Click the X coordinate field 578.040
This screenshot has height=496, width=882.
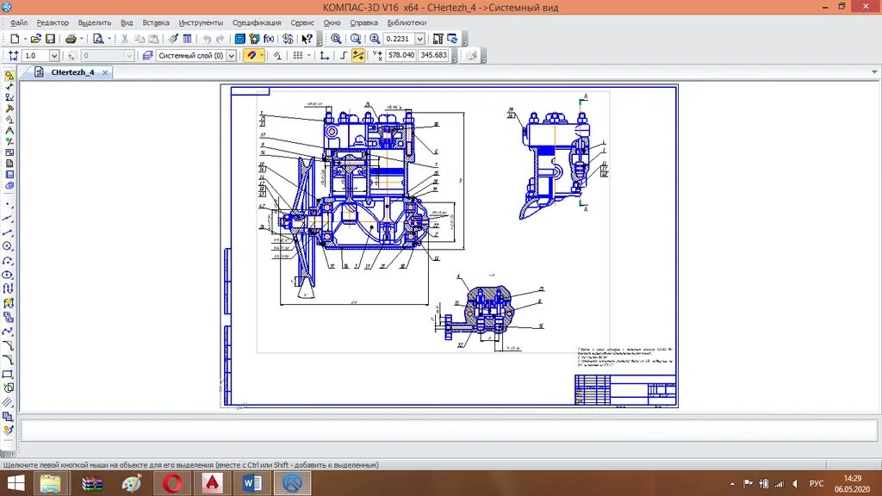click(x=401, y=55)
